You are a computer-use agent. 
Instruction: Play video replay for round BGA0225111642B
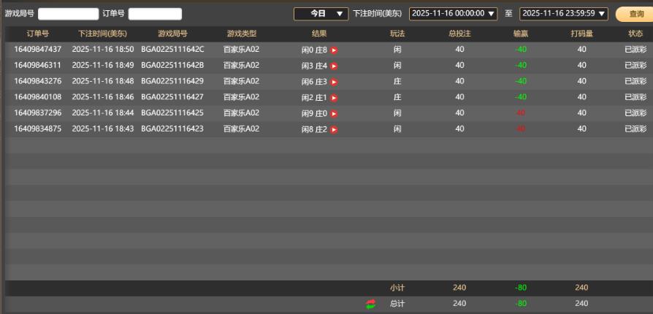point(334,66)
